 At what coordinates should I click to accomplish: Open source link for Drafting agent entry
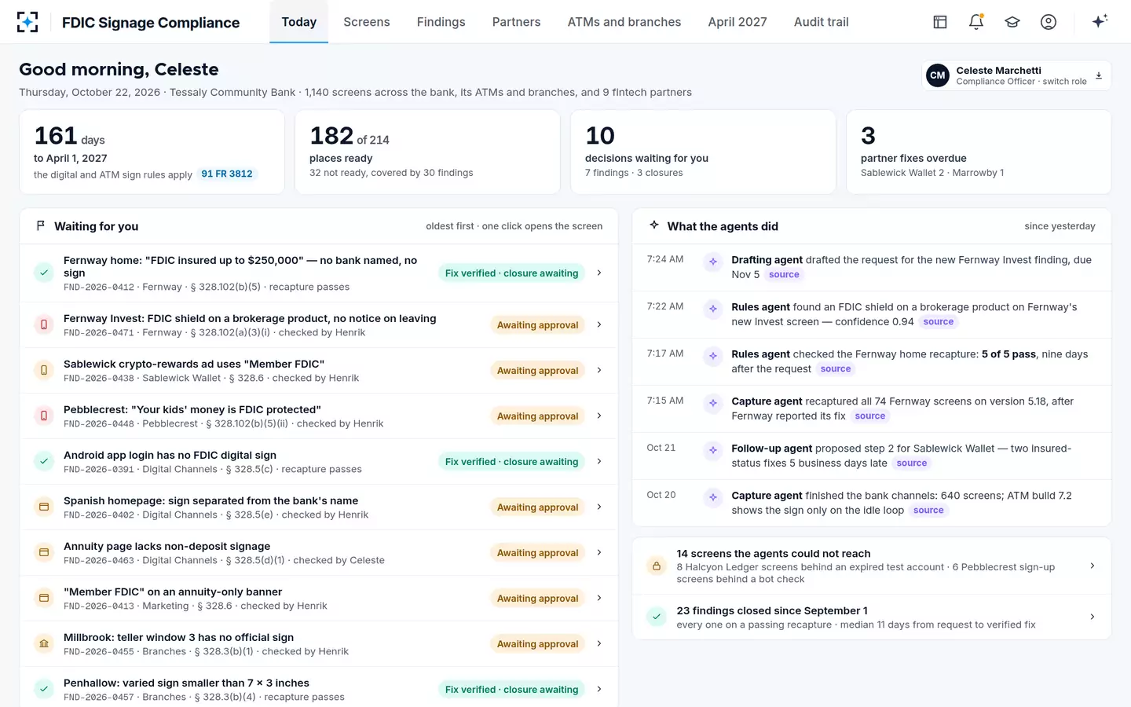tap(784, 274)
